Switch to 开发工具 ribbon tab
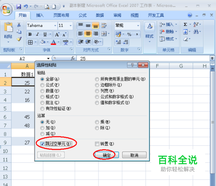The image size is (216, 186). 156,15
